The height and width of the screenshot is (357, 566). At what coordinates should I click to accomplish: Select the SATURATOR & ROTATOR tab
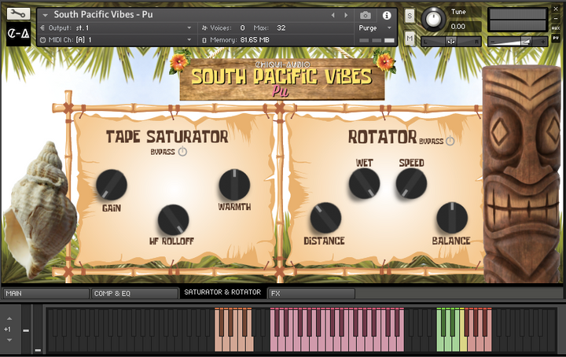coord(222,293)
